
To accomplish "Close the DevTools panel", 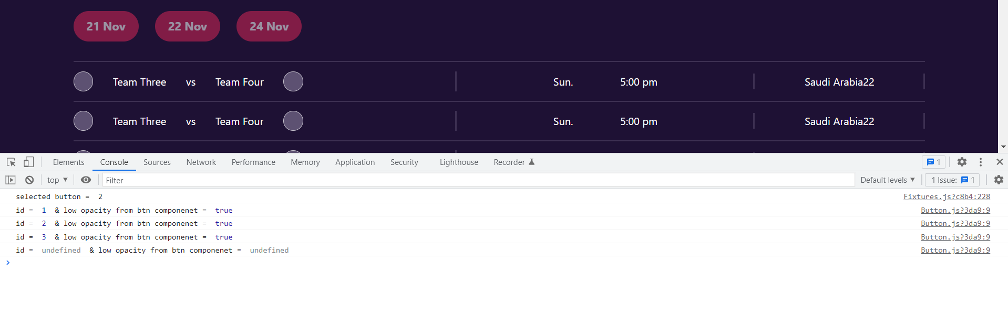I will point(1000,162).
